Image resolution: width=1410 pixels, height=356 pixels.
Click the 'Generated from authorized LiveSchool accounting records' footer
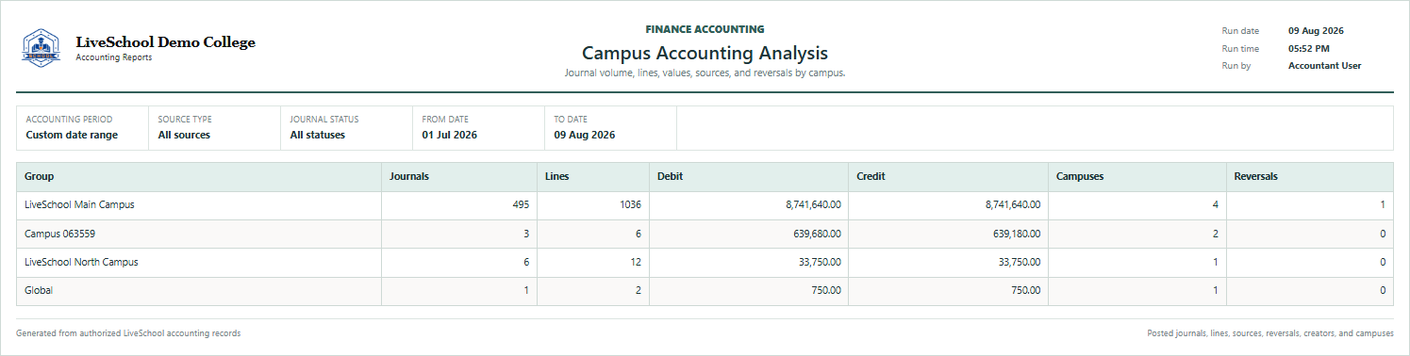pyautogui.click(x=128, y=333)
